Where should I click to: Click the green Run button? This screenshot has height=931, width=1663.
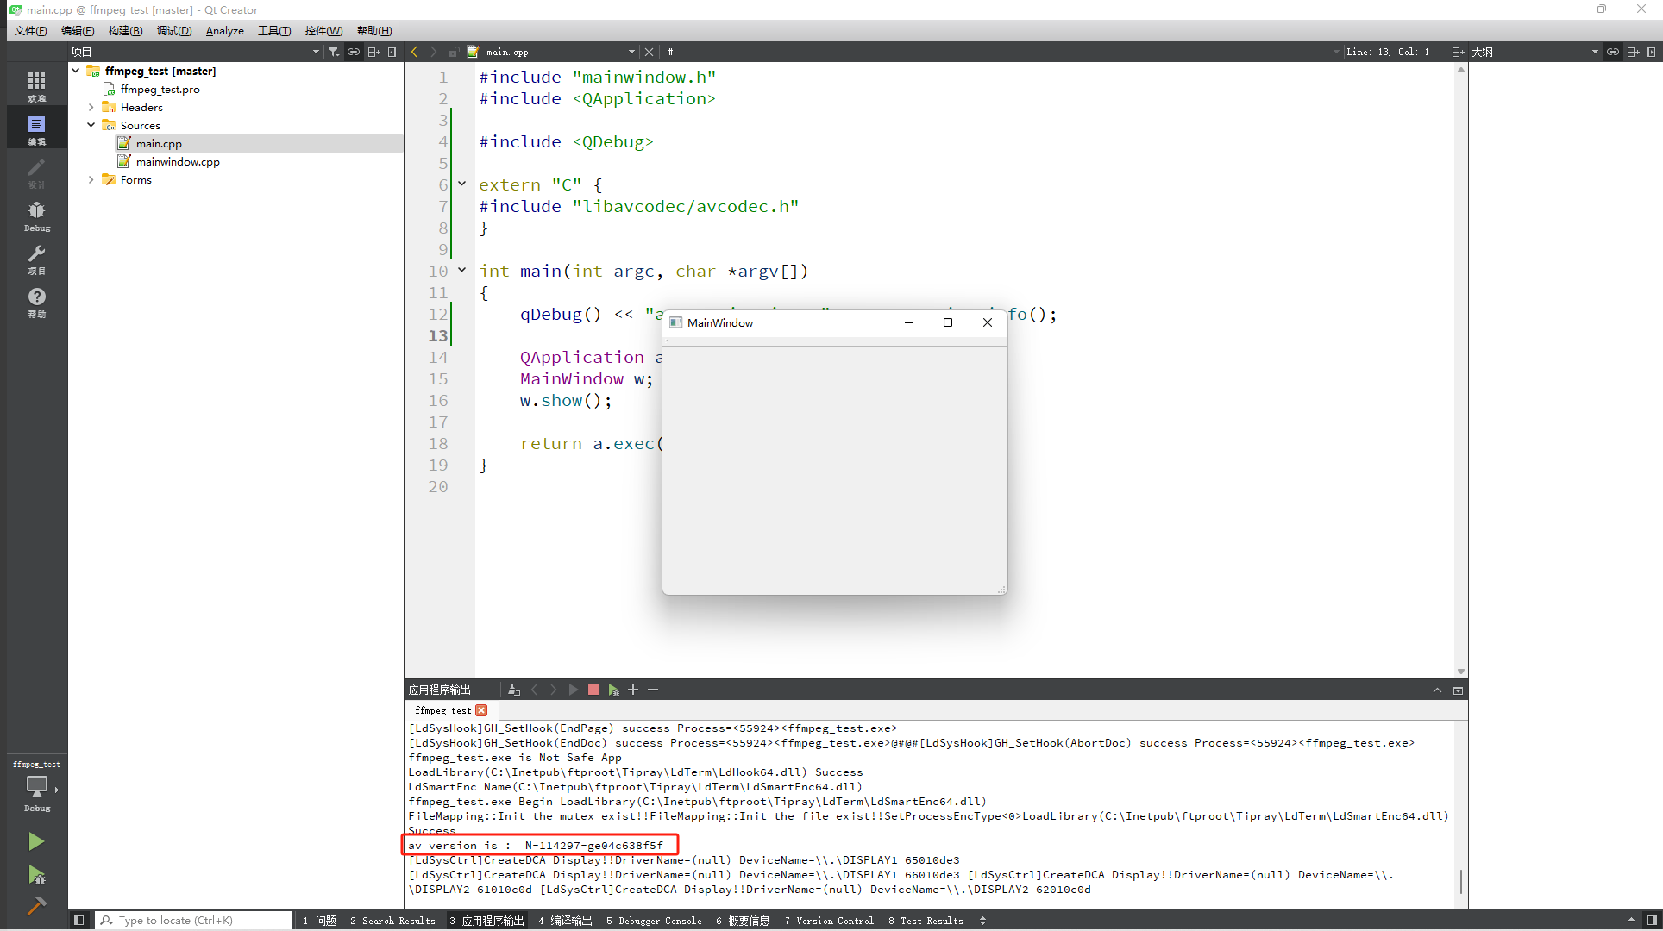tap(35, 841)
